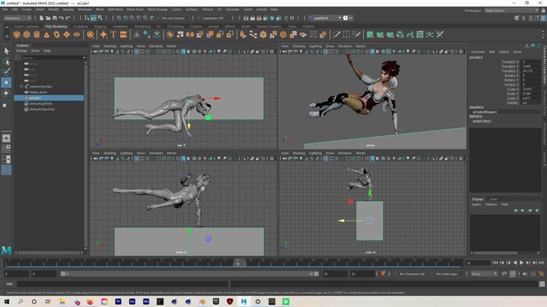547x307 pixels.
Task: Create a polygon cube from the shelf
Action: (x=27, y=35)
